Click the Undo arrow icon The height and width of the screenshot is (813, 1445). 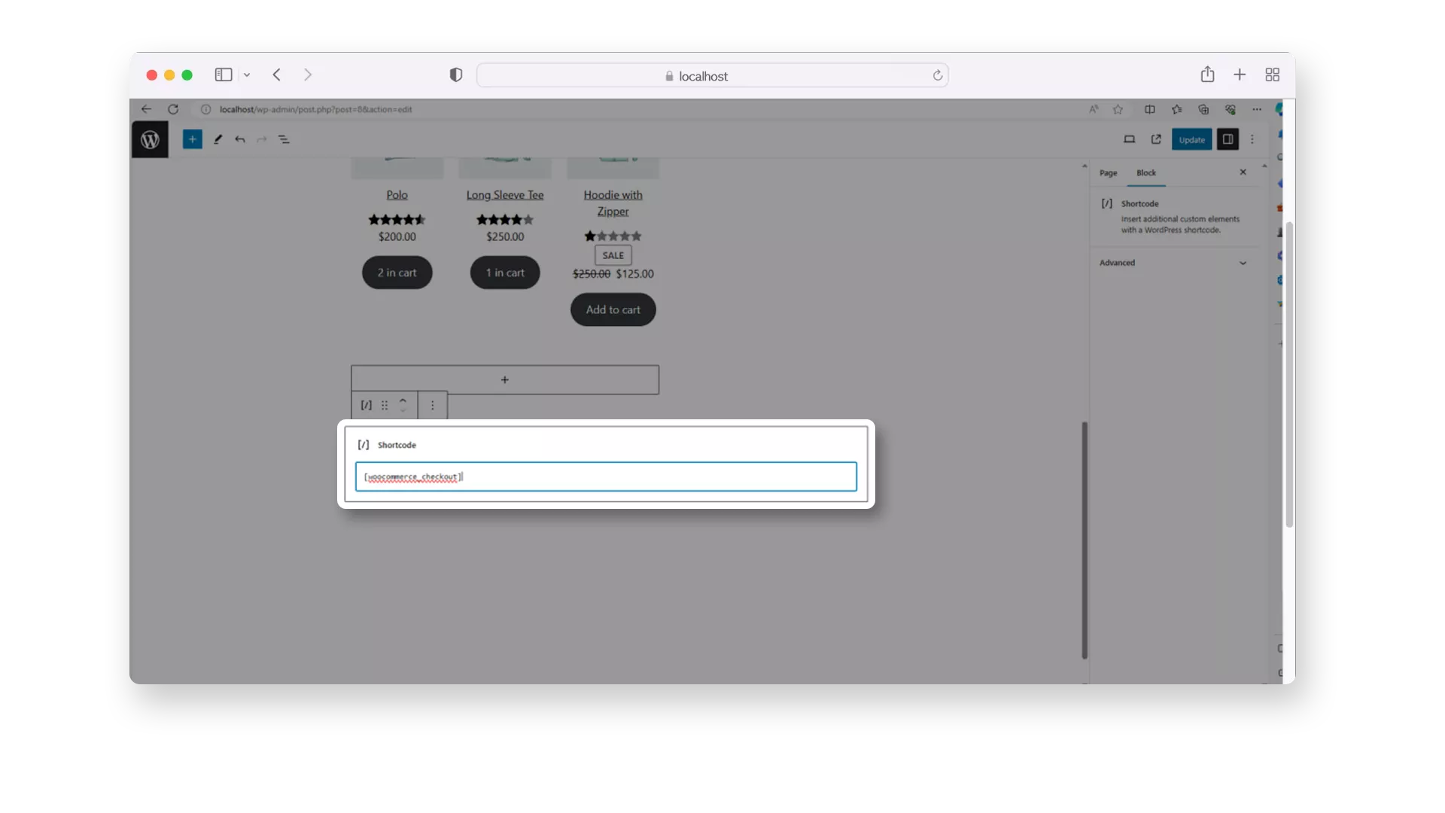tap(240, 139)
